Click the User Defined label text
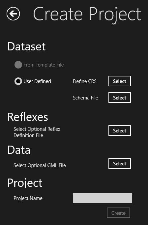 click(37, 81)
